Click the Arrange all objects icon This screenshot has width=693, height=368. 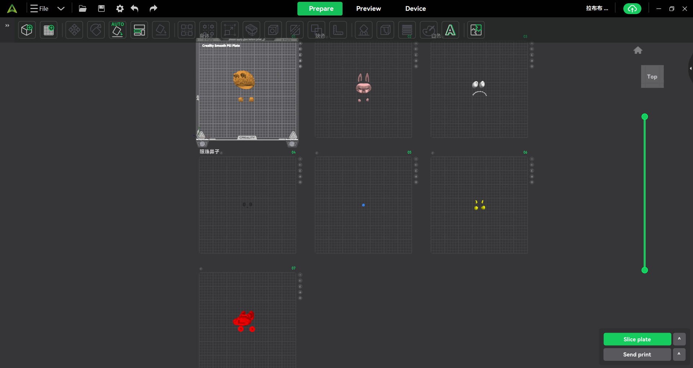[x=139, y=30]
